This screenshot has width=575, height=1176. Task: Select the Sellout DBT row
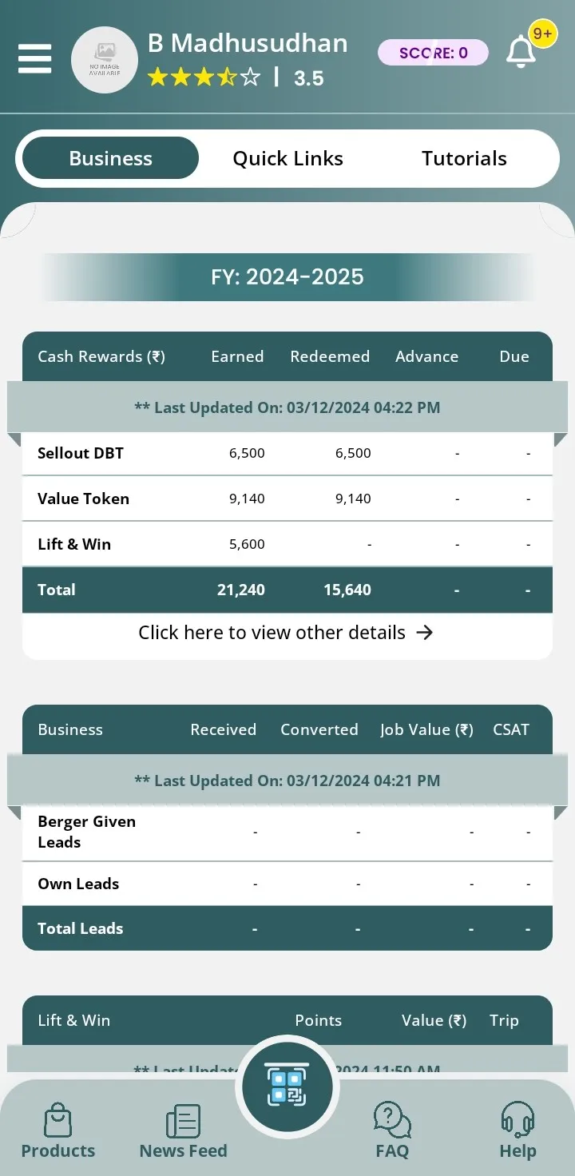click(287, 453)
